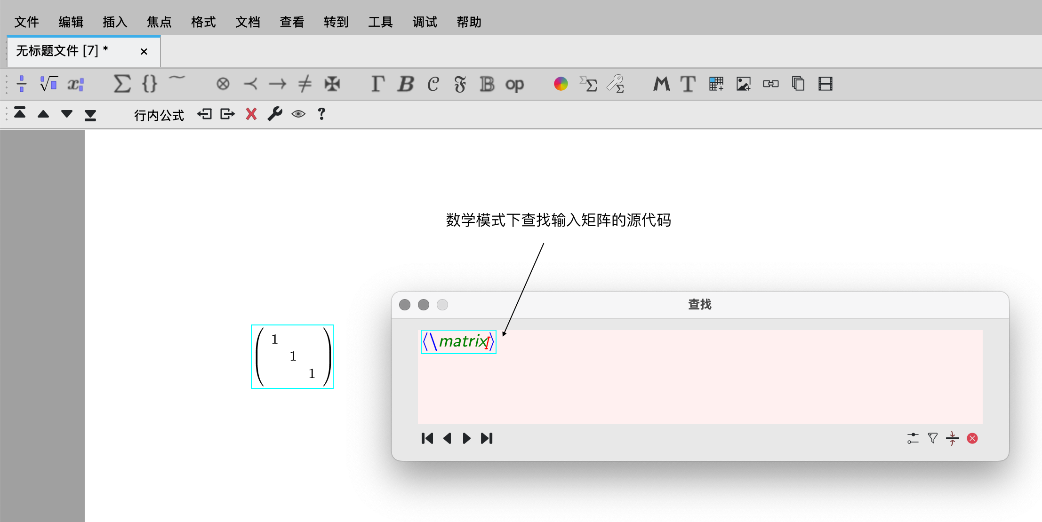Insert a square root symbol
The image size is (1042, 522).
coord(49,84)
